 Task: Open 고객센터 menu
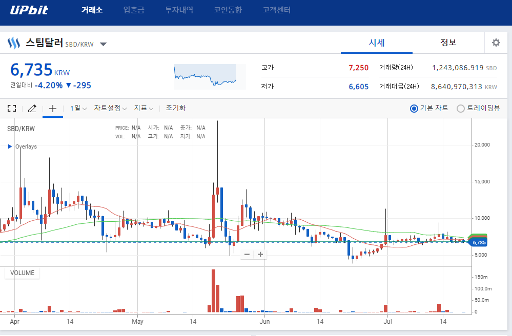pos(277,10)
